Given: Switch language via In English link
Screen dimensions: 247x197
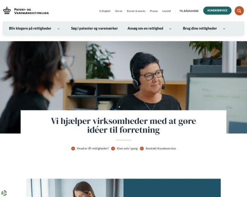Looking at the screenshot, I should (x=105, y=11).
